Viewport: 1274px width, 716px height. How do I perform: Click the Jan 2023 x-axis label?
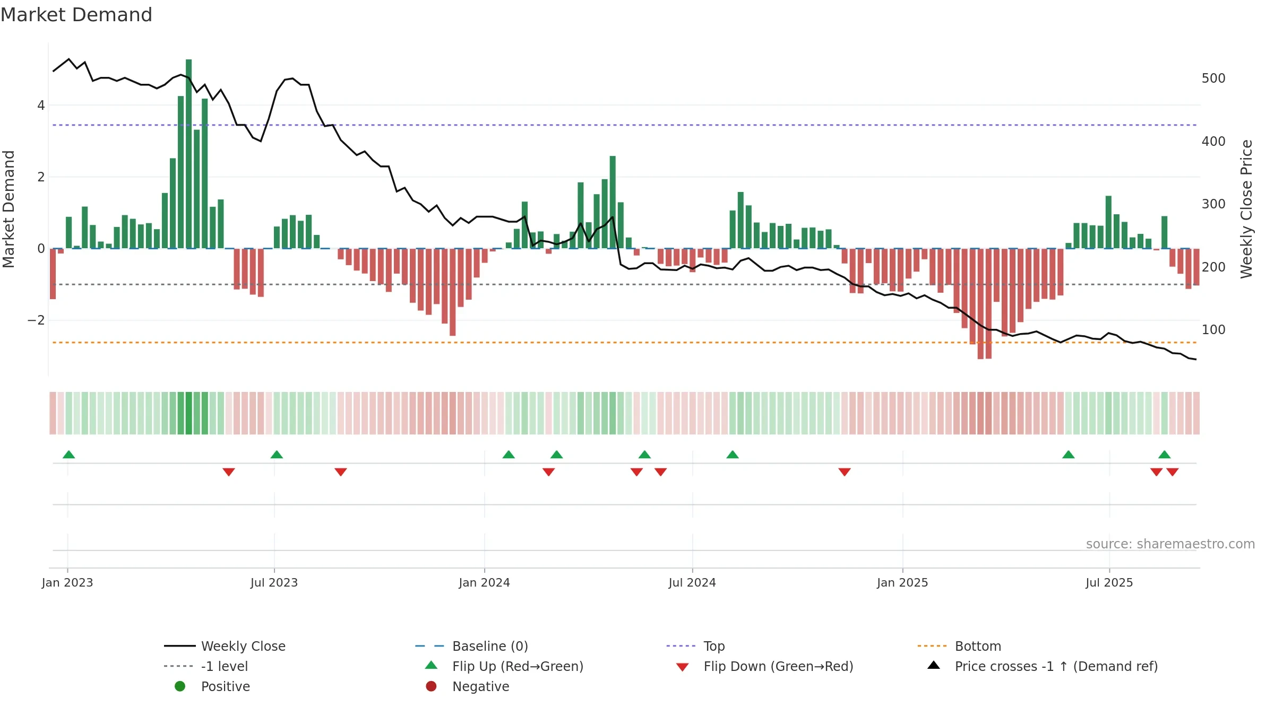click(x=67, y=583)
